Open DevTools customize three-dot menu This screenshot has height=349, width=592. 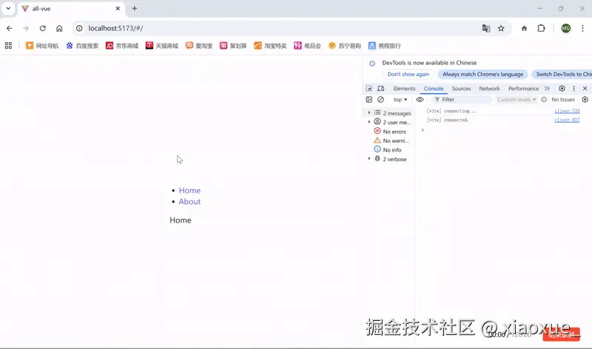tap(574, 88)
